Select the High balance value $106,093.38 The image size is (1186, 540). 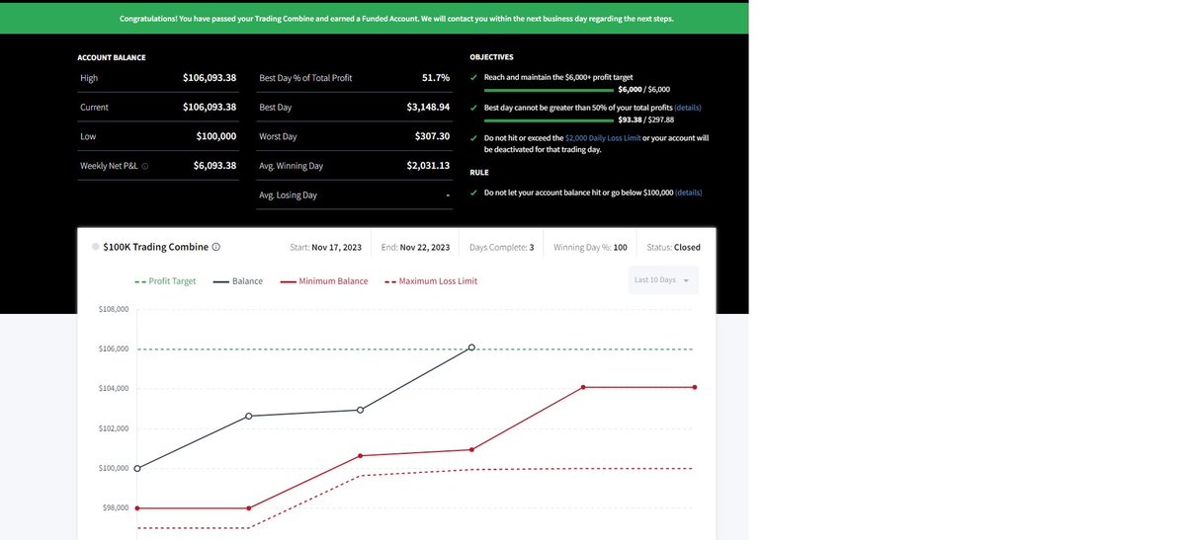(210, 78)
